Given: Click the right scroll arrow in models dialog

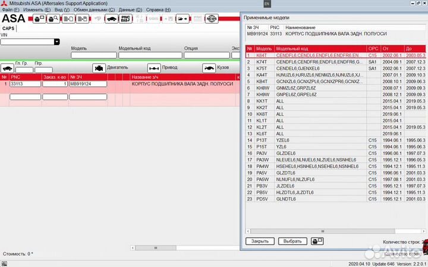Looking at the screenshot, I should click(423, 231).
